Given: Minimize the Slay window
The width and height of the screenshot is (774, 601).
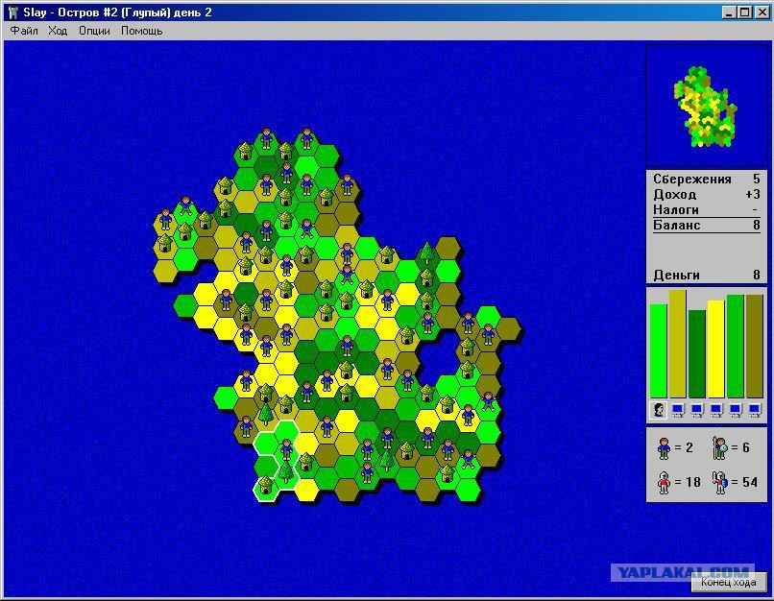Looking at the screenshot, I should click(729, 12).
